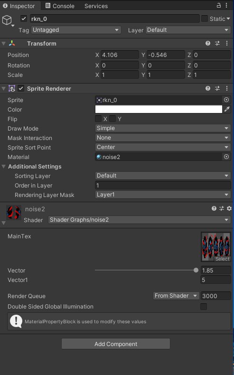234x375 pixels.
Task: Click the MaterialPropertyBlock warning icon
Action: [16, 321]
